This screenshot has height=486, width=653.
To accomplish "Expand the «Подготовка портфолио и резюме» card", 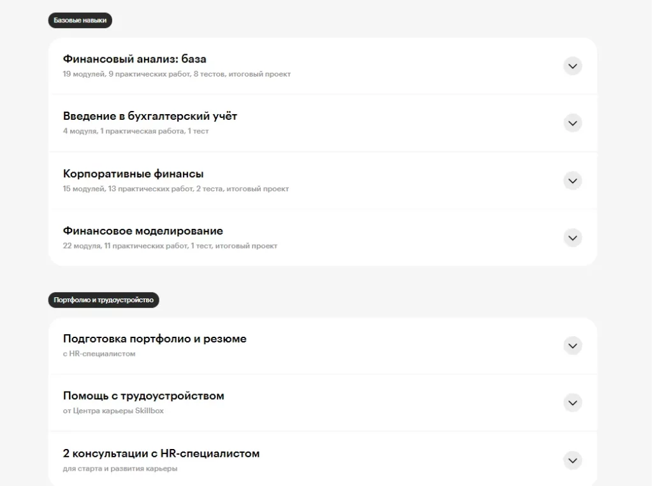I will (572, 345).
